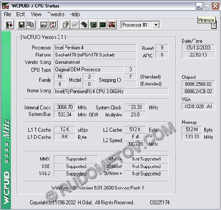Click the Brand value '9'
Image resolution: width=221 pixels, height=210 pixels.
point(162,48)
